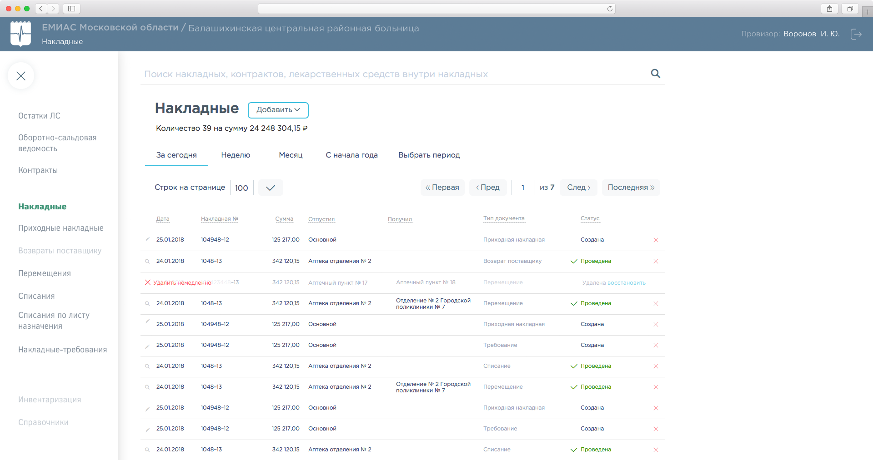The image size is (873, 460).
Task: Switch to the С начала года tab
Action: [351, 155]
